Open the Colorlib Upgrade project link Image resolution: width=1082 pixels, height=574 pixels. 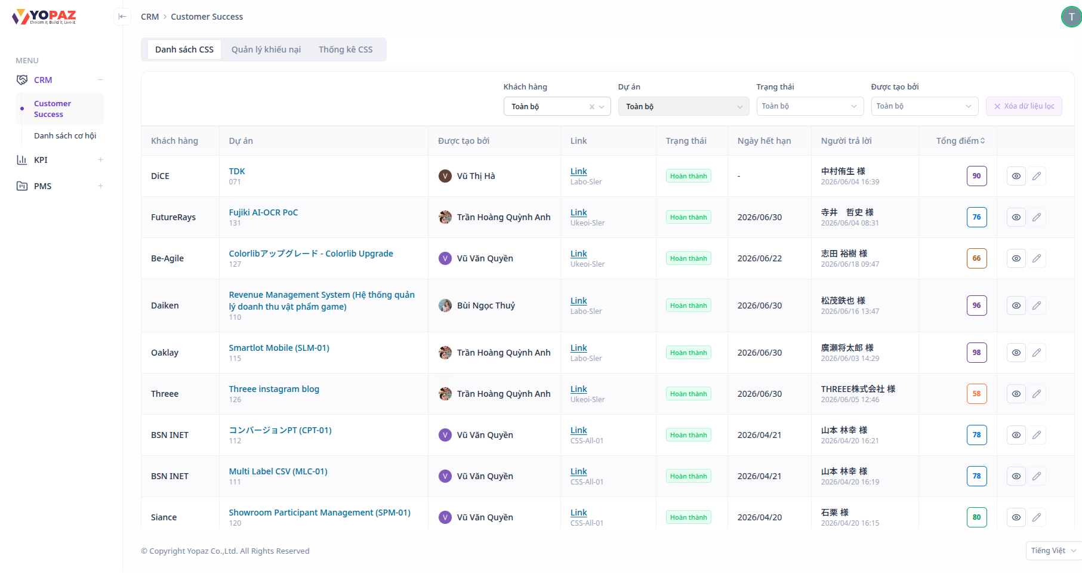pos(311,254)
